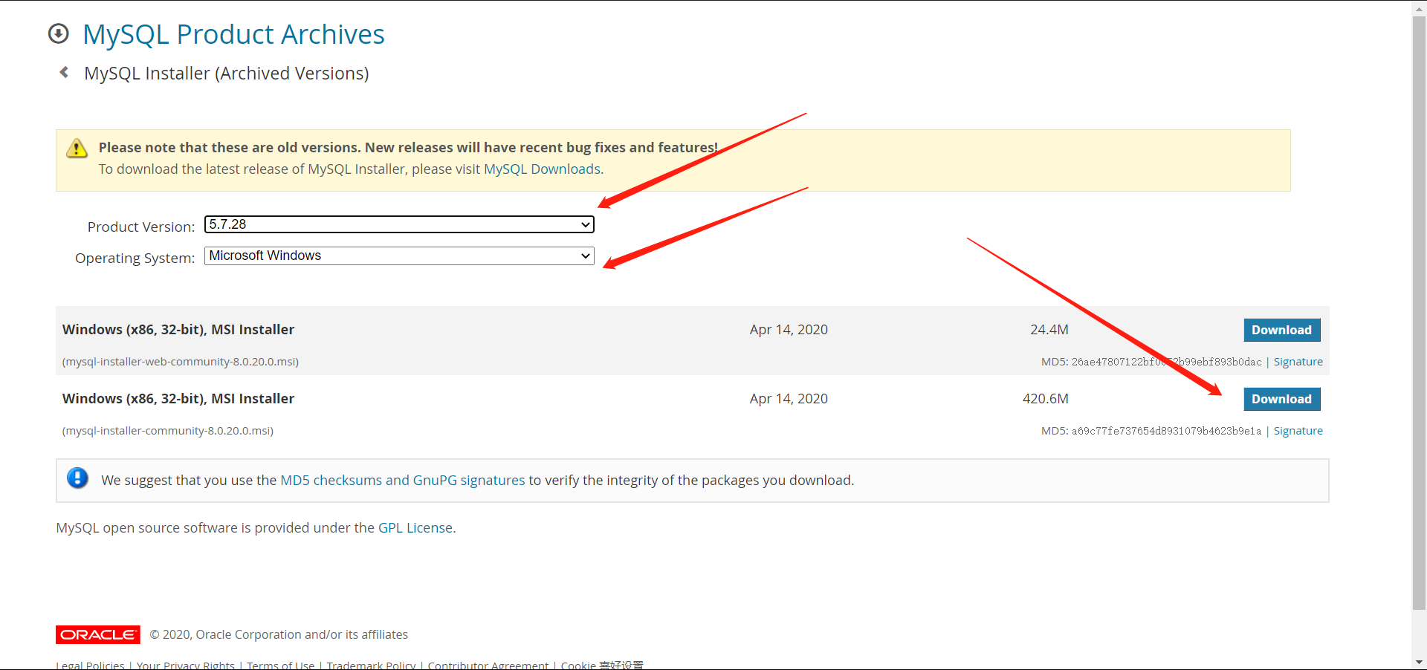Click the 24.4M file size value
This screenshot has width=1427, height=670.
(x=1049, y=330)
